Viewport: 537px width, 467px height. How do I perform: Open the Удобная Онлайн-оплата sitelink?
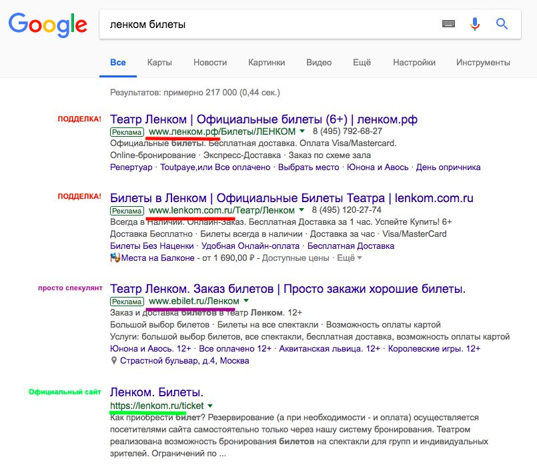point(250,246)
